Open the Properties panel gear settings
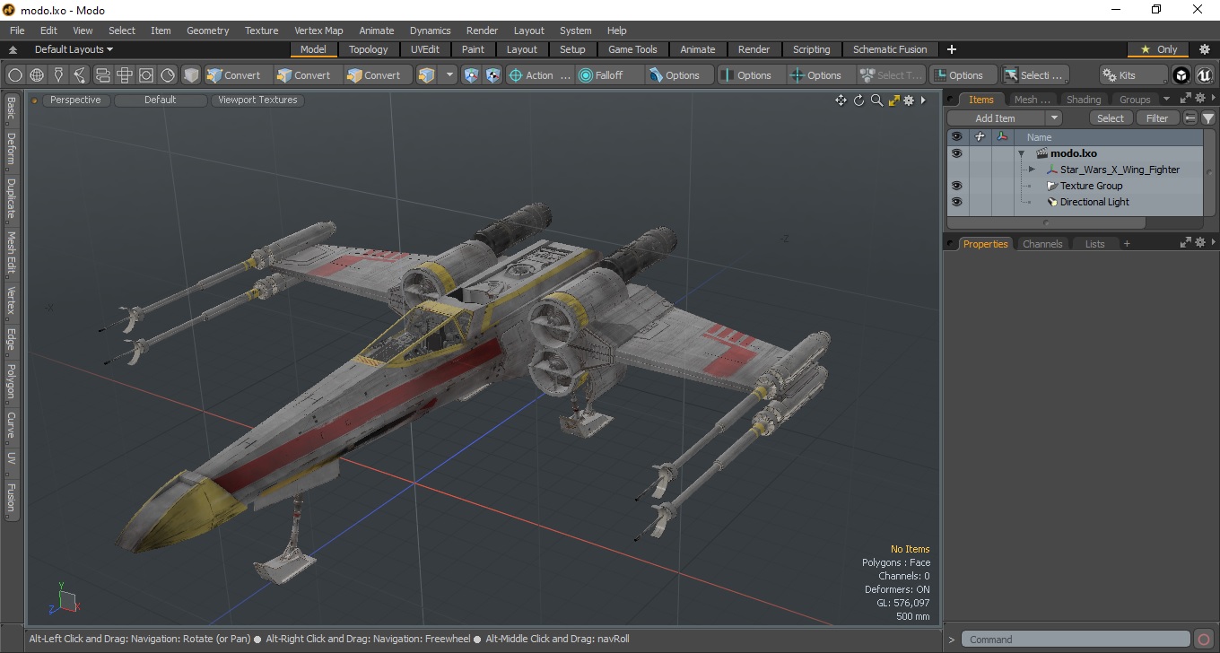Viewport: 1220px width, 653px height. click(x=1200, y=243)
